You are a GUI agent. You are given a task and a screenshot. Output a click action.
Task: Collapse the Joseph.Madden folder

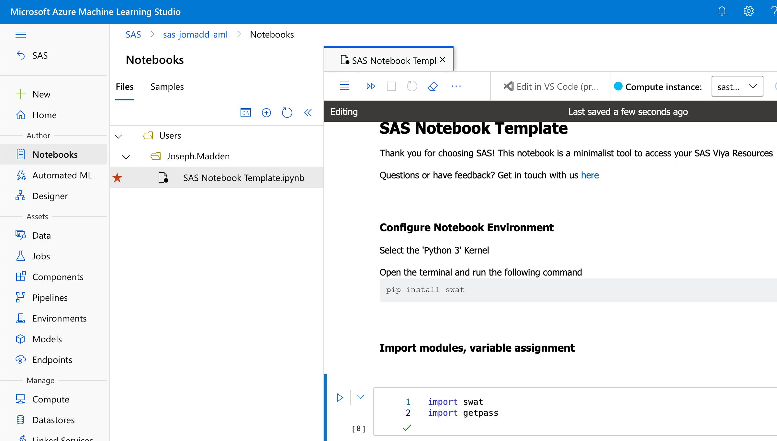coord(126,157)
